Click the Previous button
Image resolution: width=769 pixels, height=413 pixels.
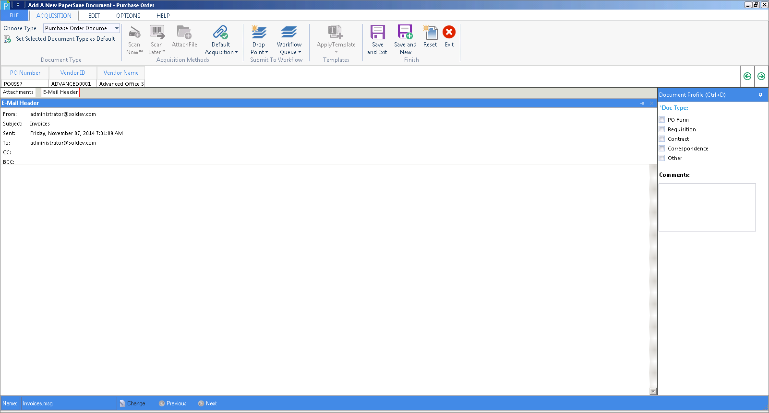(x=173, y=403)
